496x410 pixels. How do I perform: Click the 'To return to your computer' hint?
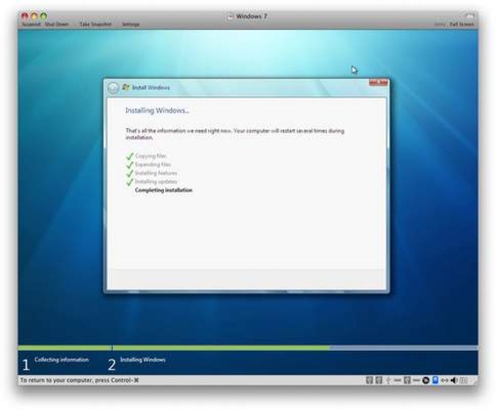tap(80, 380)
